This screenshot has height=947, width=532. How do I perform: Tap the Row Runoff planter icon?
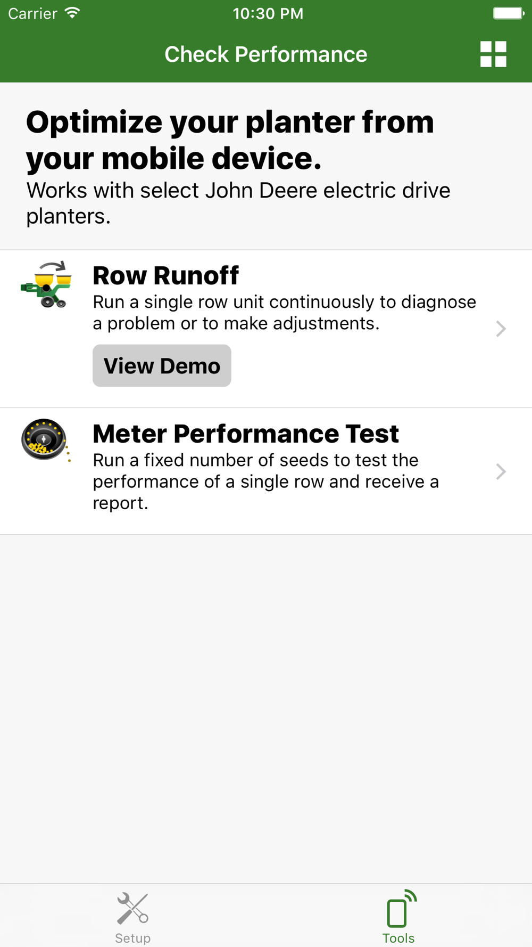[46, 284]
